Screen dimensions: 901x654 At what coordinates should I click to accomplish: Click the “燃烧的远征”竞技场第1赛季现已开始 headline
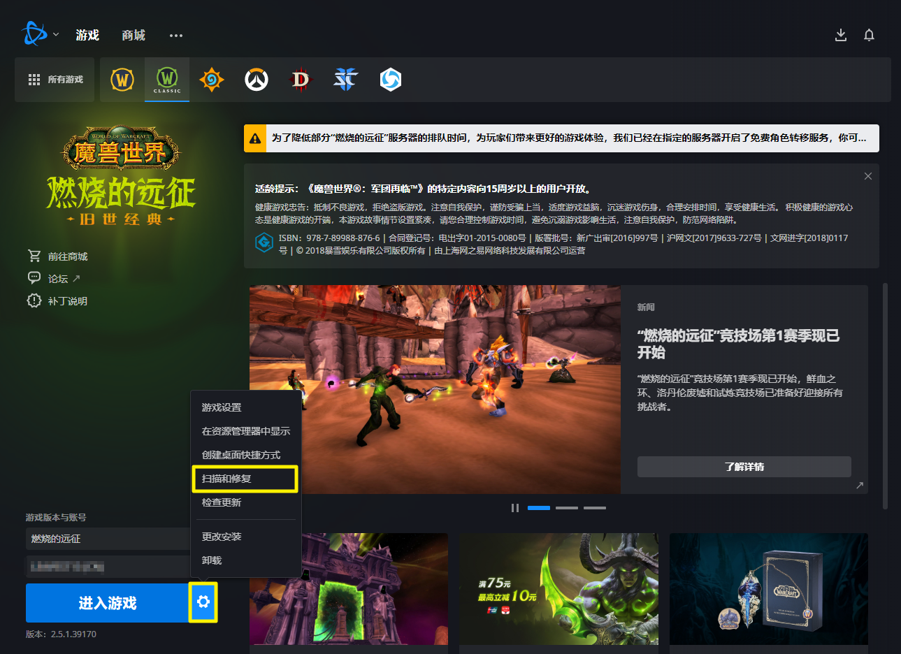[738, 344]
